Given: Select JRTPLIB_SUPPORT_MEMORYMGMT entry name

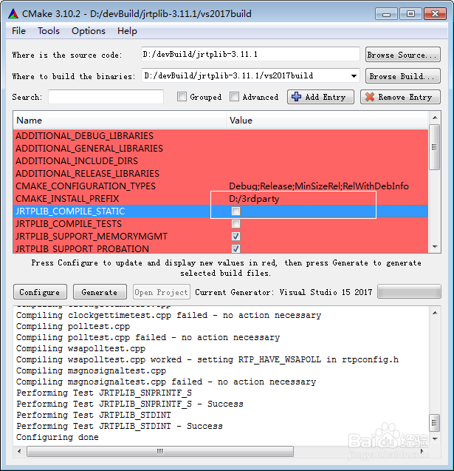Looking at the screenshot, I should 92,237.
